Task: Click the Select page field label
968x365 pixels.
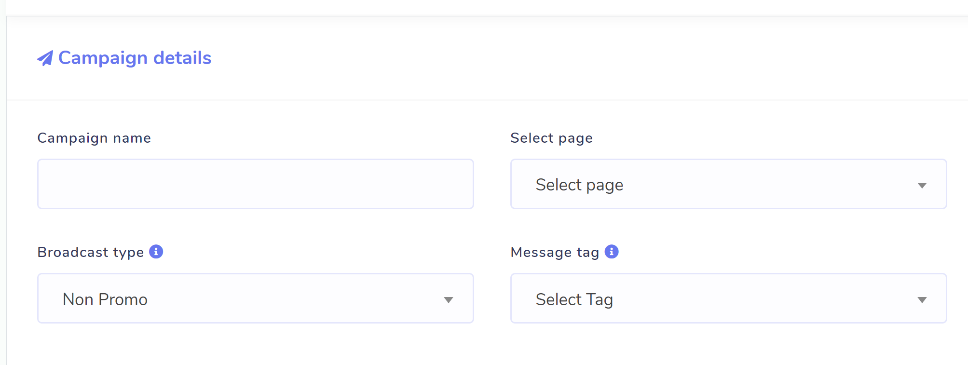Action: click(551, 138)
